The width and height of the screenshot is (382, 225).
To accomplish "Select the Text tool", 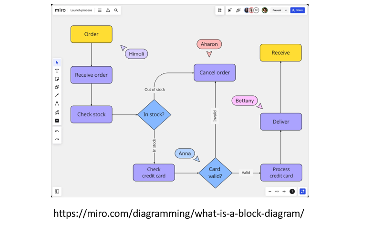I will (x=57, y=71).
